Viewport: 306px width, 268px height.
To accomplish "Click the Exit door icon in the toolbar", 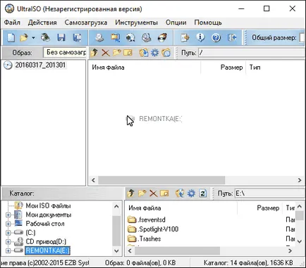I will (x=232, y=37).
